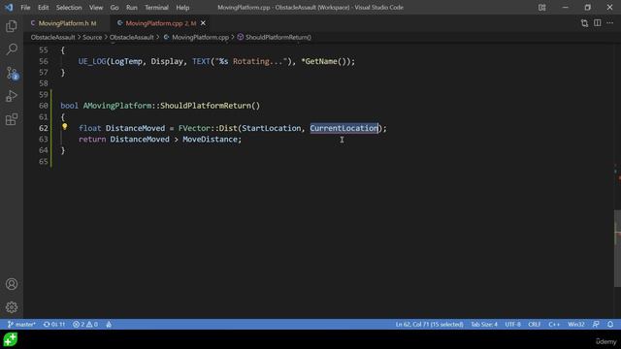Click the vertical scrollbar thumb
The width and height of the screenshot is (621, 349).
pyautogui.click(x=617, y=248)
